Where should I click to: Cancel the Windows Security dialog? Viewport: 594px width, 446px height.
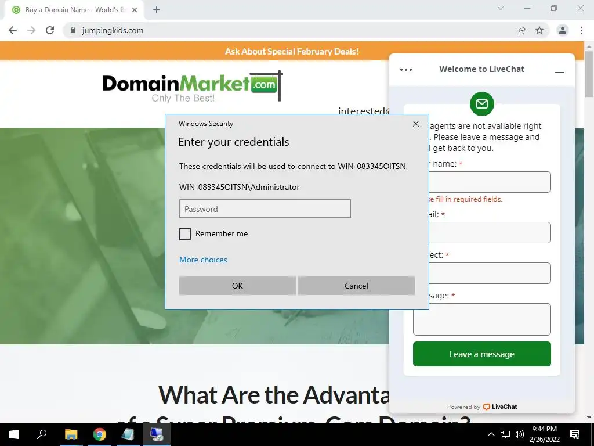(356, 286)
